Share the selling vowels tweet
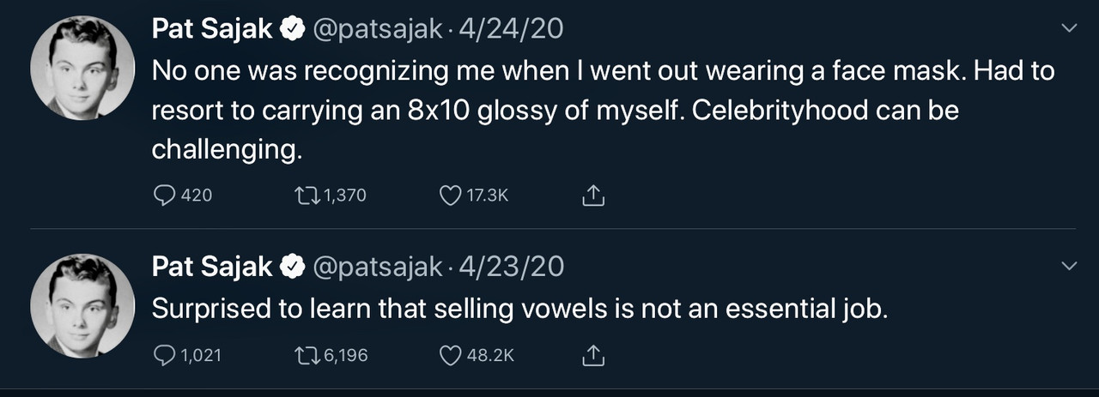The image size is (1099, 397). pos(593,355)
